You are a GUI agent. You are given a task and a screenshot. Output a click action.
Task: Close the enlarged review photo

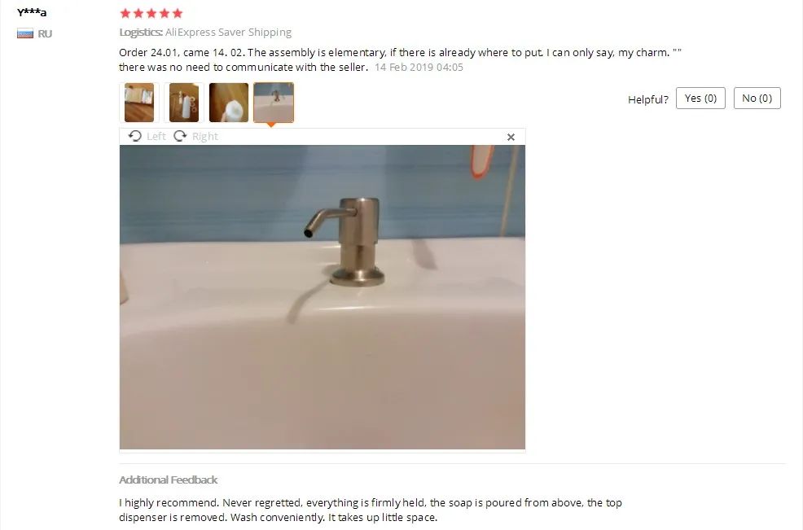click(511, 138)
